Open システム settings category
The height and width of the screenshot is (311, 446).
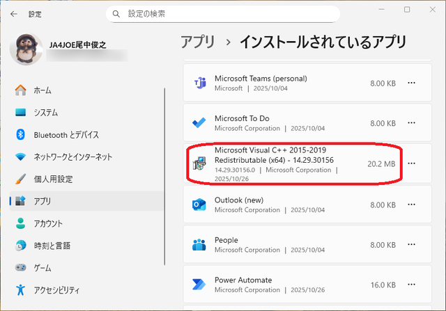(86, 113)
